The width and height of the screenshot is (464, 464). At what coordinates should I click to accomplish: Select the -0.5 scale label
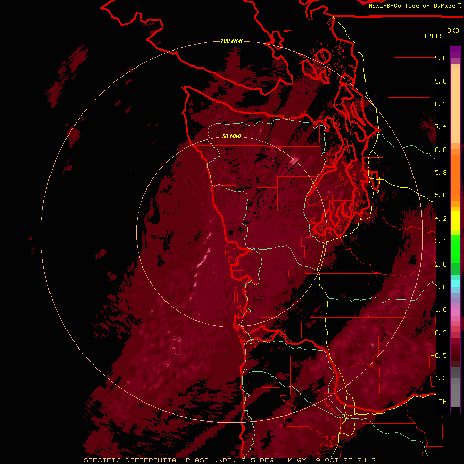pyautogui.click(x=439, y=356)
